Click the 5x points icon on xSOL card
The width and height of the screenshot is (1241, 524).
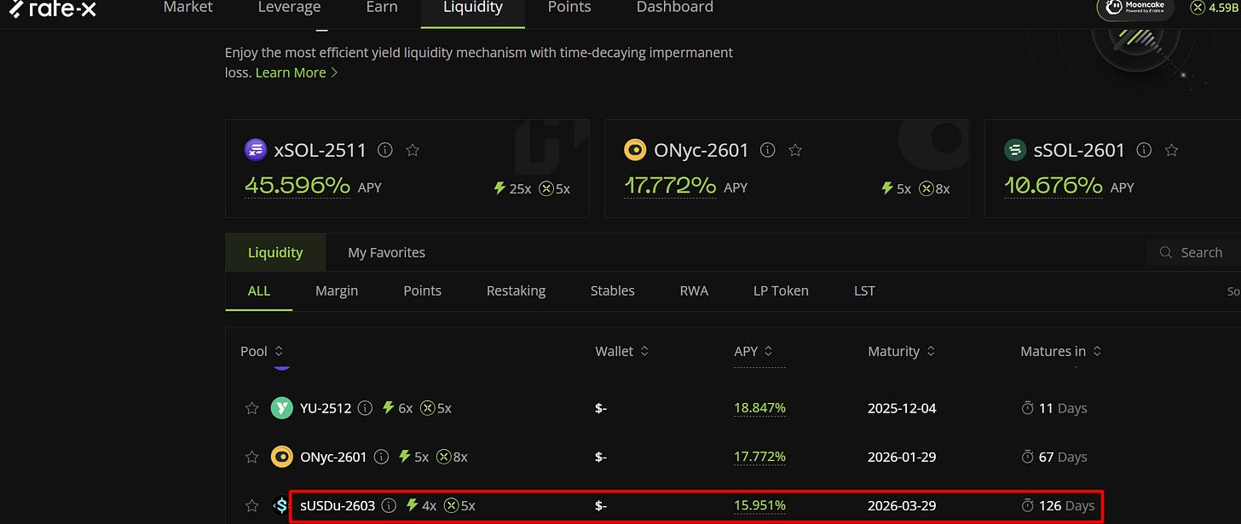tap(546, 188)
